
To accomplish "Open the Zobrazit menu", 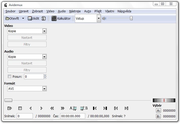I will [37, 11].
